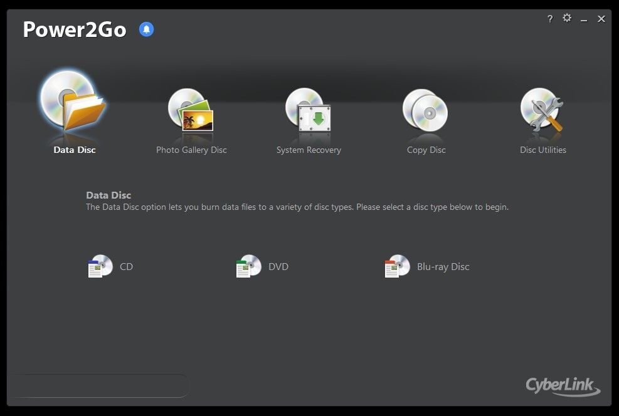Image resolution: width=619 pixels, height=416 pixels.
Task: Click the empty bar at bottom left
Action: point(100,385)
